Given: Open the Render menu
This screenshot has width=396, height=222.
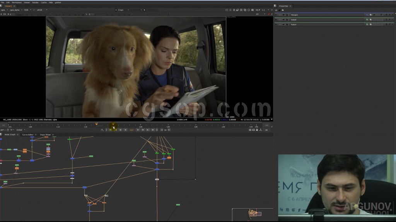Looking at the screenshot, I should click(x=35, y=3).
